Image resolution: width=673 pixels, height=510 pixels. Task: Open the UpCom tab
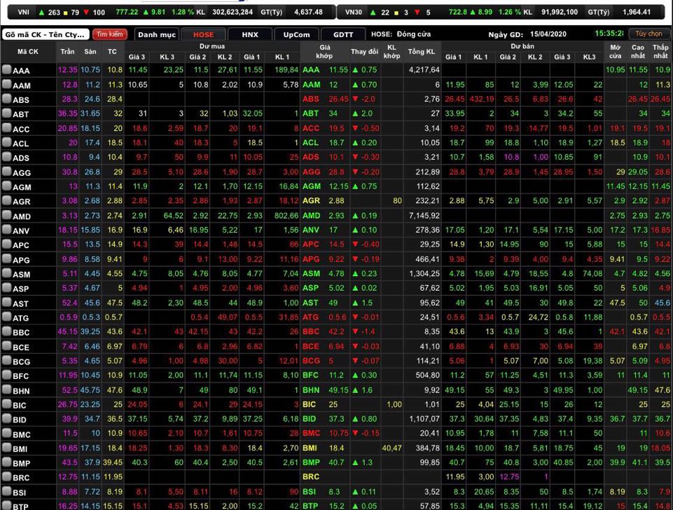point(296,34)
